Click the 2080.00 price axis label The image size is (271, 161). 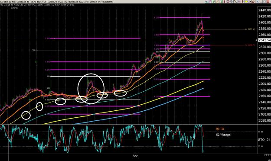tap(264, 120)
